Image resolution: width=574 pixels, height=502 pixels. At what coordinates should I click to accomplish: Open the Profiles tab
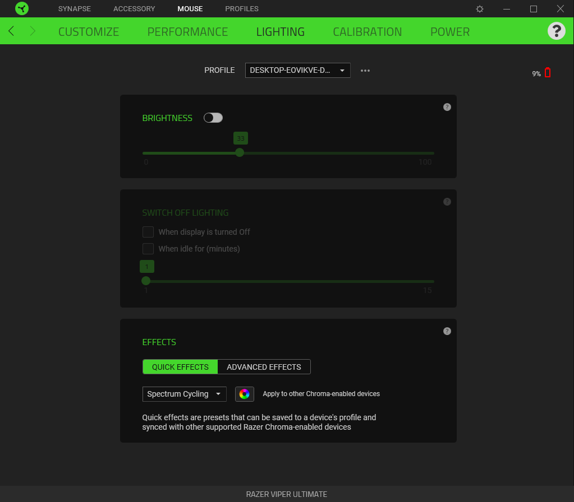tap(242, 9)
